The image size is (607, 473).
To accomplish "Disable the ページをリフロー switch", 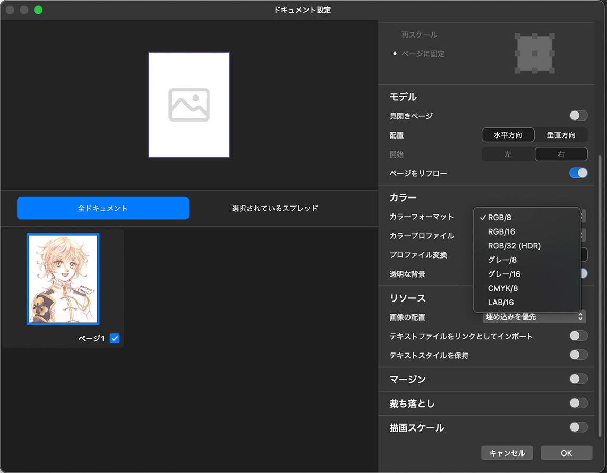I will [578, 173].
